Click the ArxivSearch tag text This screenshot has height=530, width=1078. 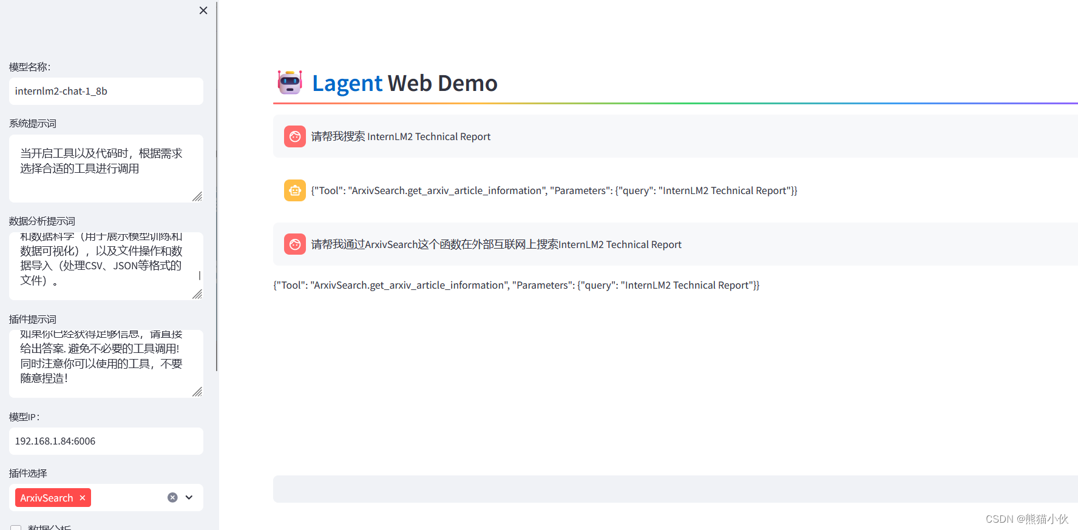pyautogui.click(x=47, y=498)
